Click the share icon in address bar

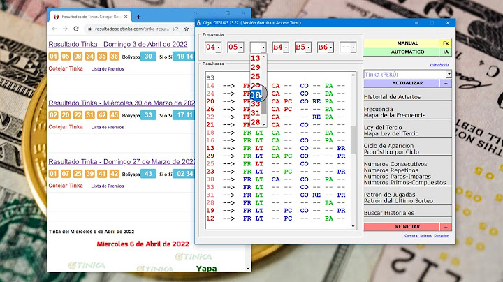click(x=176, y=29)
